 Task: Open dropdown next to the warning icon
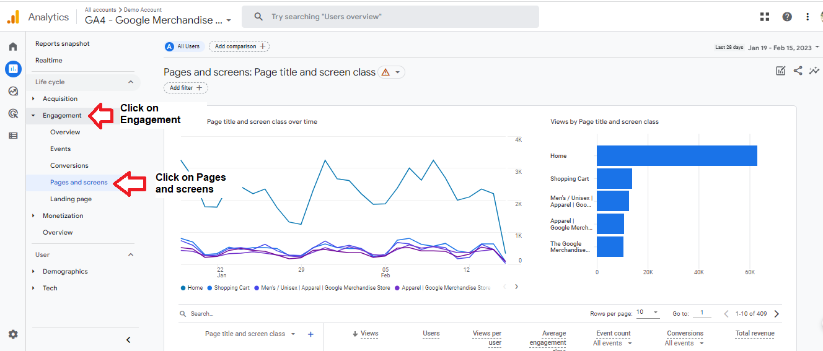398,72
